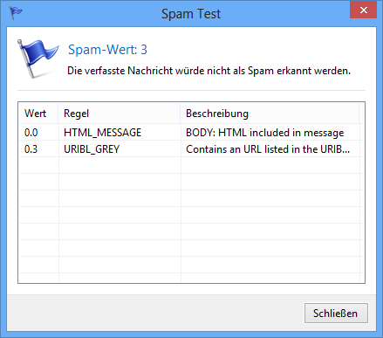The height and width of the screenshot is (338, 383).
Task: Click the large blue flag icon
Action: click(x=38, y=59)
